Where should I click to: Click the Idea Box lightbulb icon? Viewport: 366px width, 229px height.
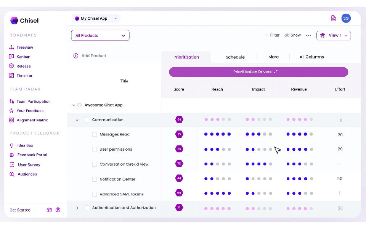click(x=12, y=145)
